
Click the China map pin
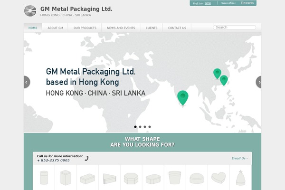(217, 74)
